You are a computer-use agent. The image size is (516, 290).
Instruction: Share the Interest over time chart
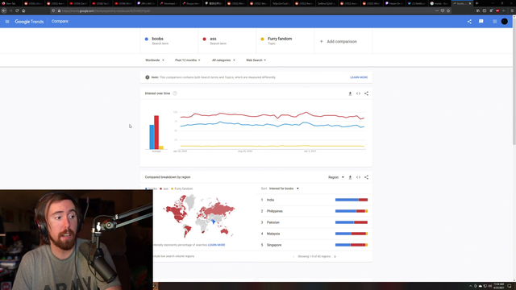366,93
